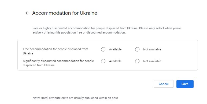This screenshot has width=207, height=104.
Task: Select Not available for significantly discounted accommodation
Action: click(137, 61)
